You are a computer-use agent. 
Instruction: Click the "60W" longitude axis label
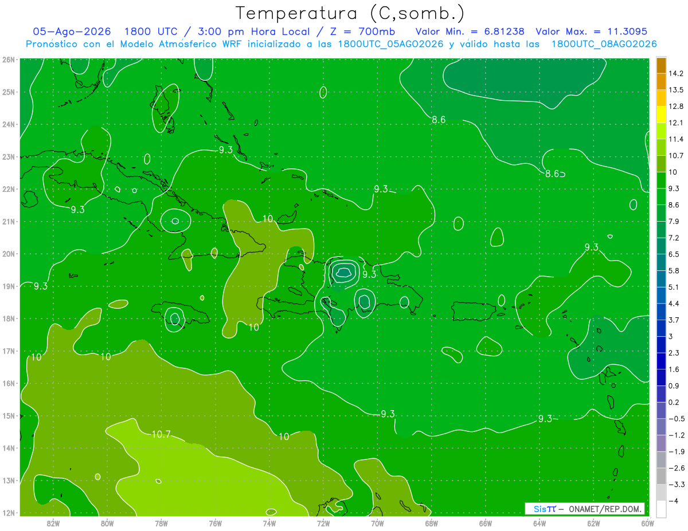click(648, 523)
